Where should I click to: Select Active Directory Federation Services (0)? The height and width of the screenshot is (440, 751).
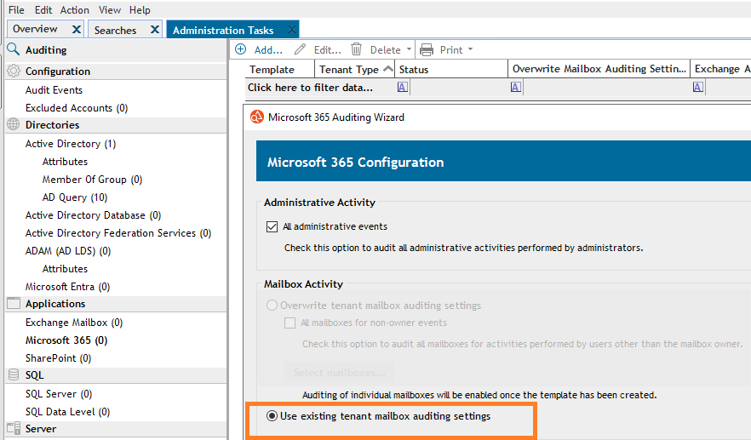pyautogui.click(x=118, y=232)
